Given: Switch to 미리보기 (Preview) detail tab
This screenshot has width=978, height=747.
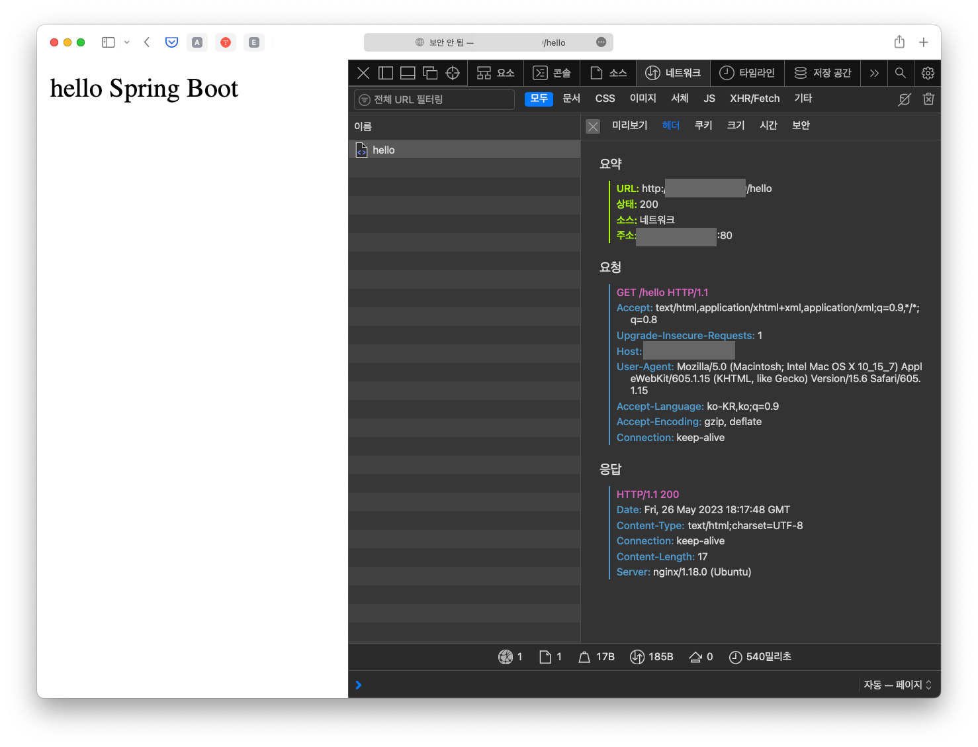Looking at the screenshot, I should tap(629, 125).
